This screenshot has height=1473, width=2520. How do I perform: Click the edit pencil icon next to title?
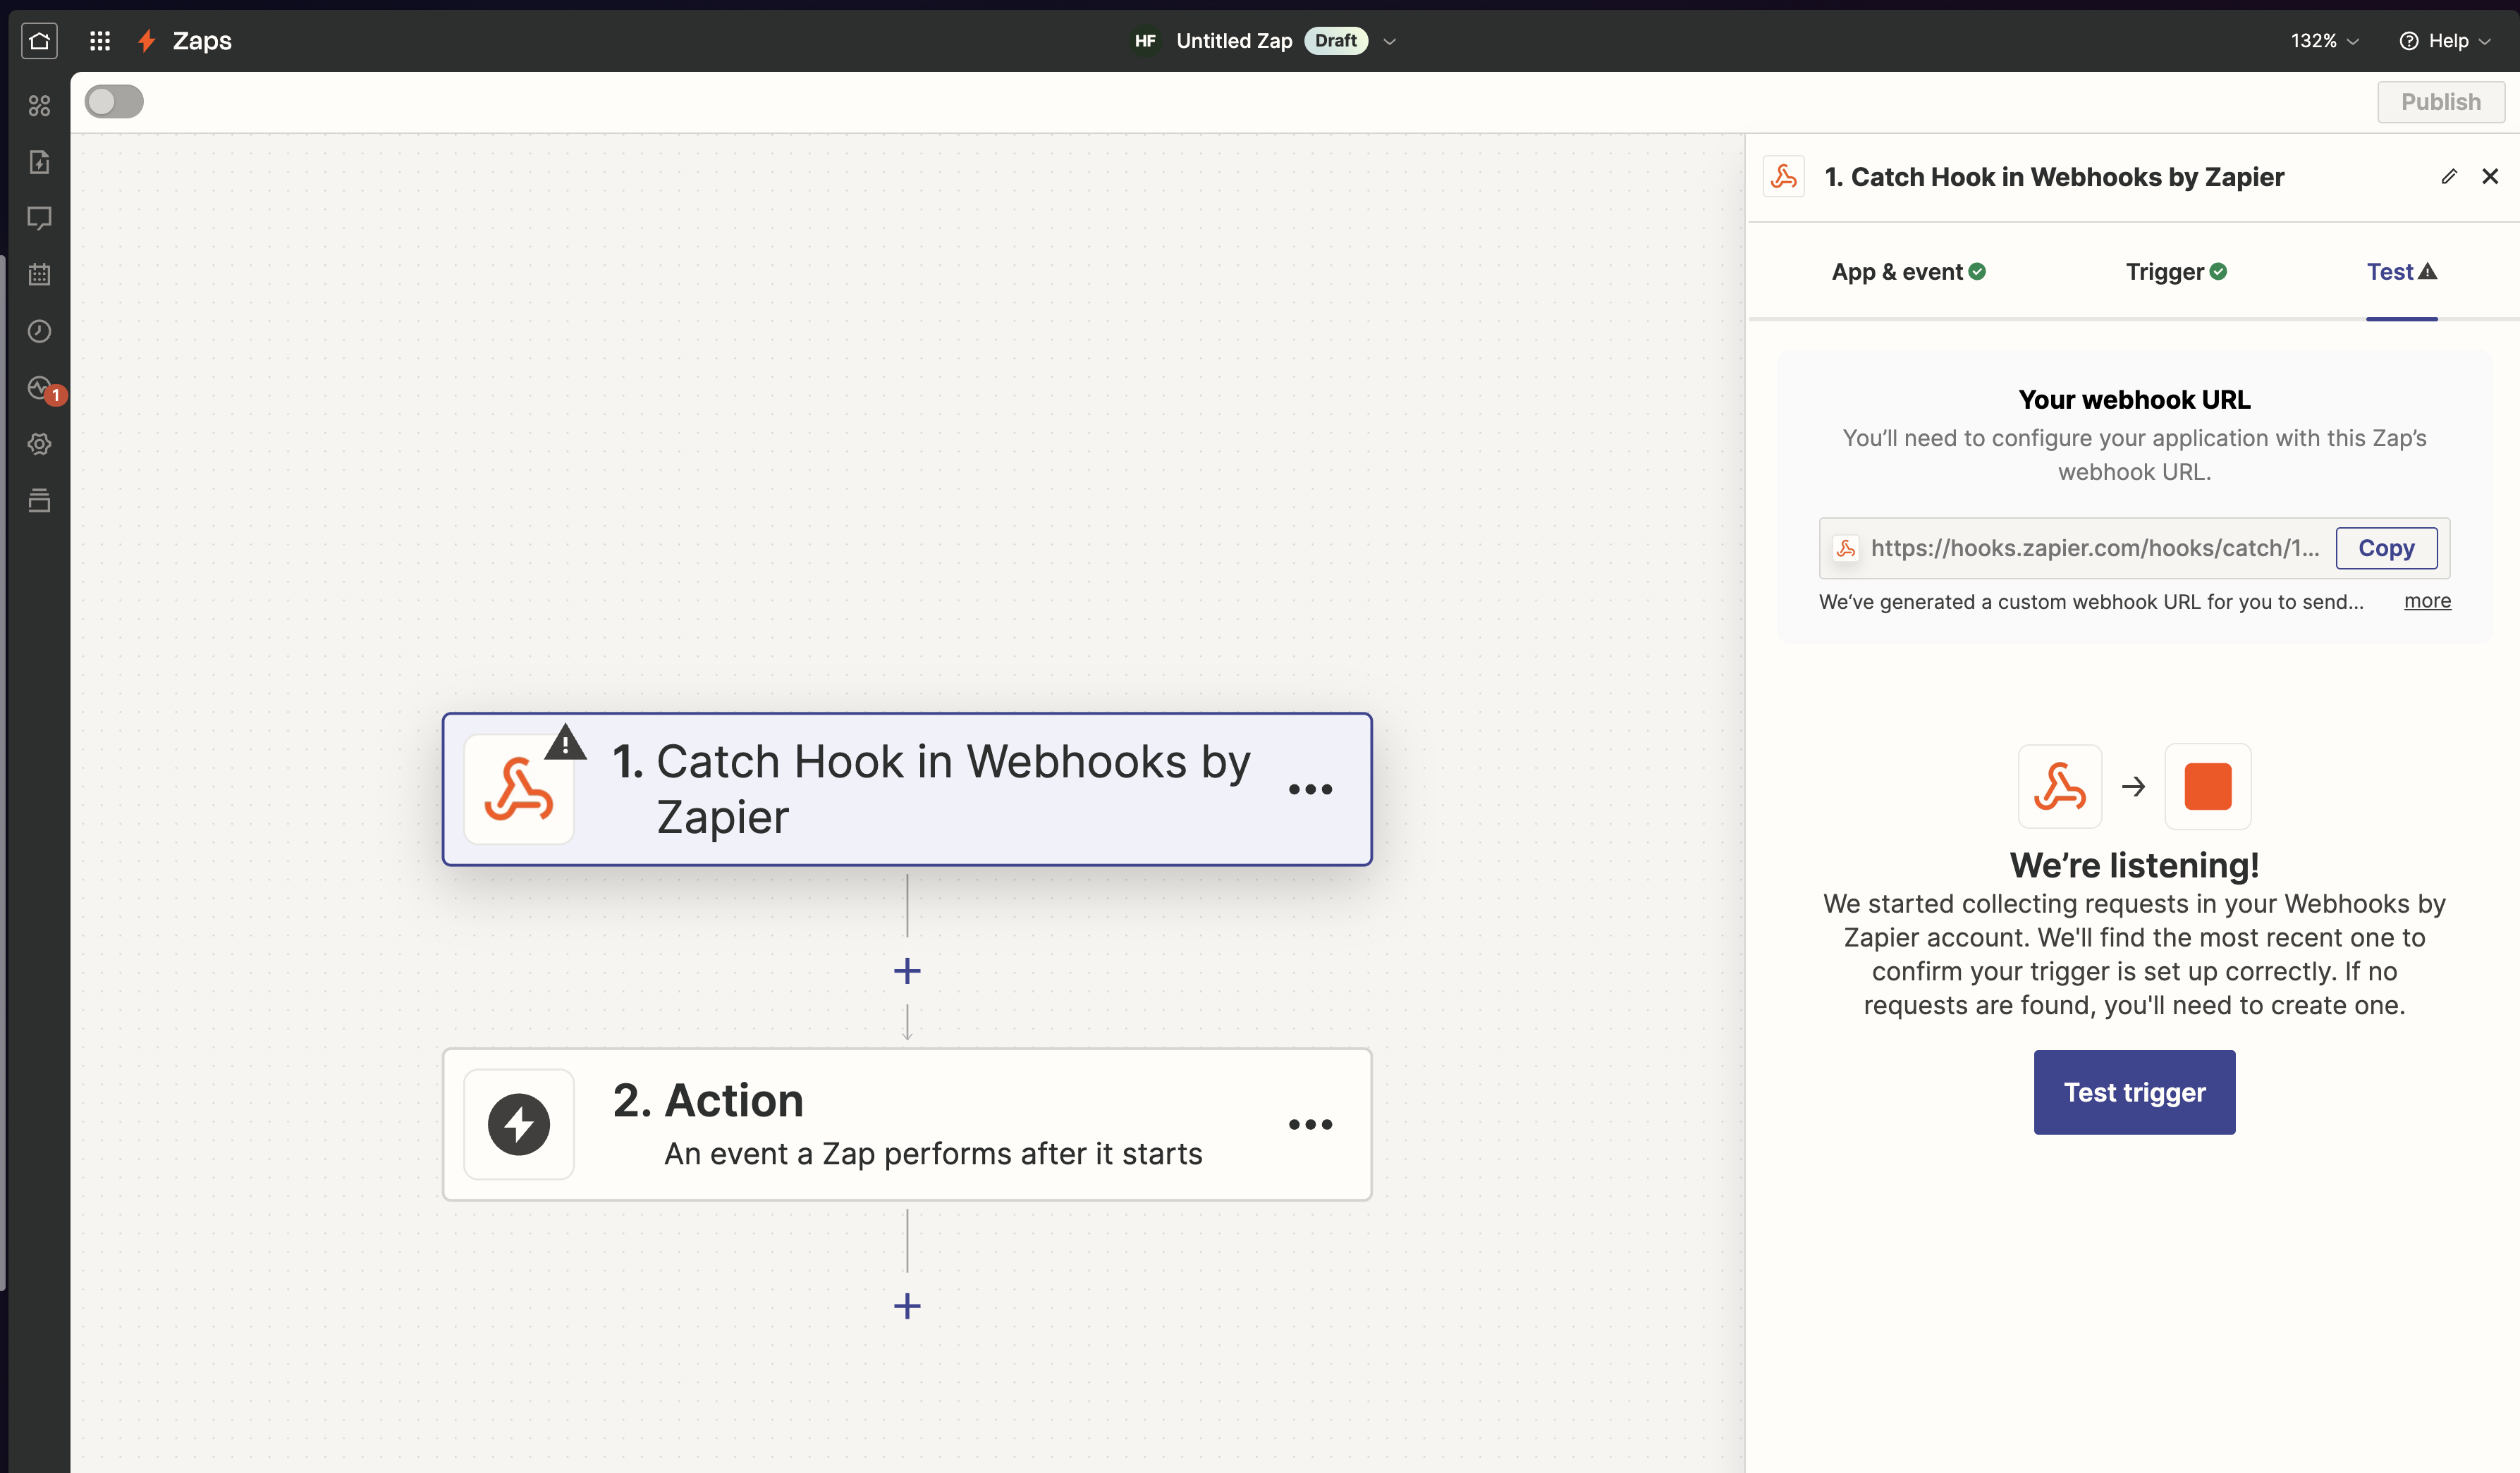click(x=2448, y=177)
